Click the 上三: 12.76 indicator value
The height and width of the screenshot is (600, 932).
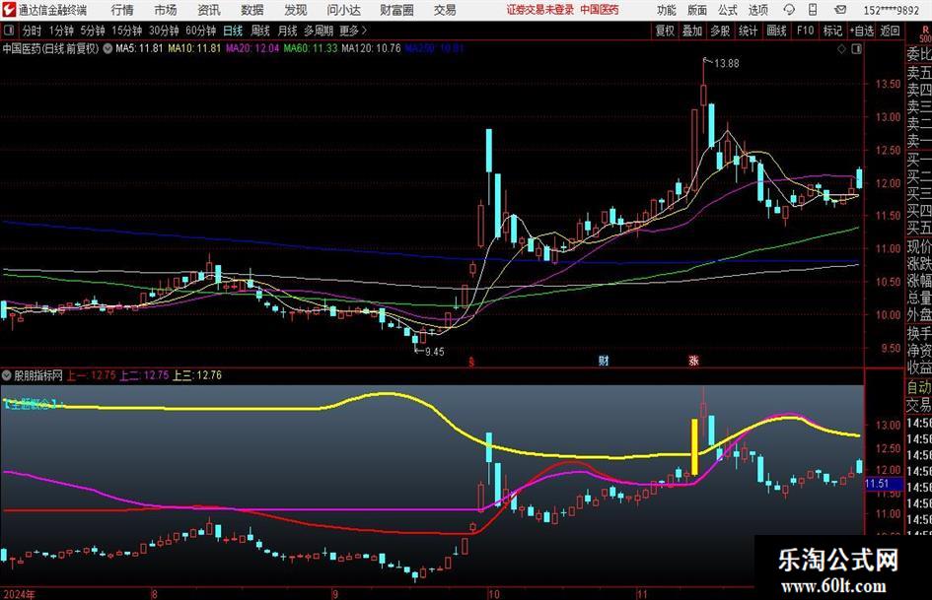196,375
